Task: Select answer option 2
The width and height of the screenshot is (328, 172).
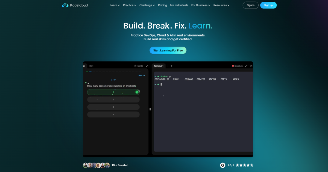Action: coord(113,99)
